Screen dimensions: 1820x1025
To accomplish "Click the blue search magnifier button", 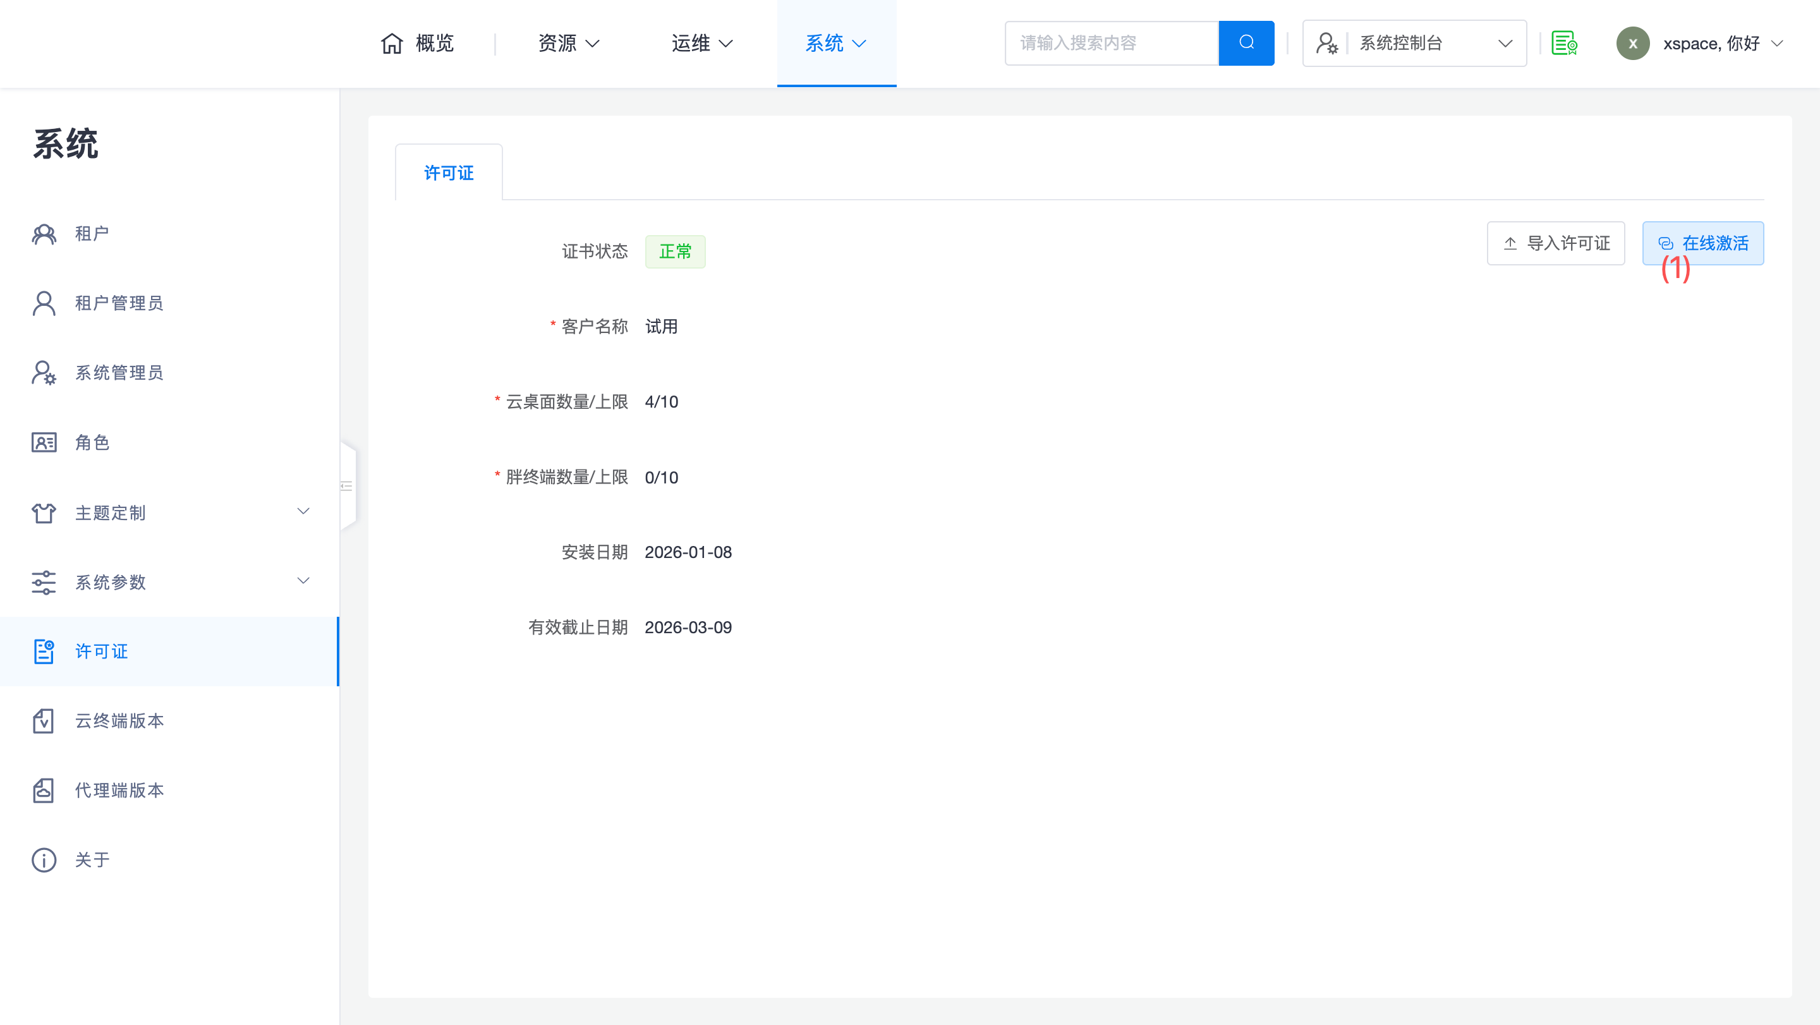I will 1246,43.
